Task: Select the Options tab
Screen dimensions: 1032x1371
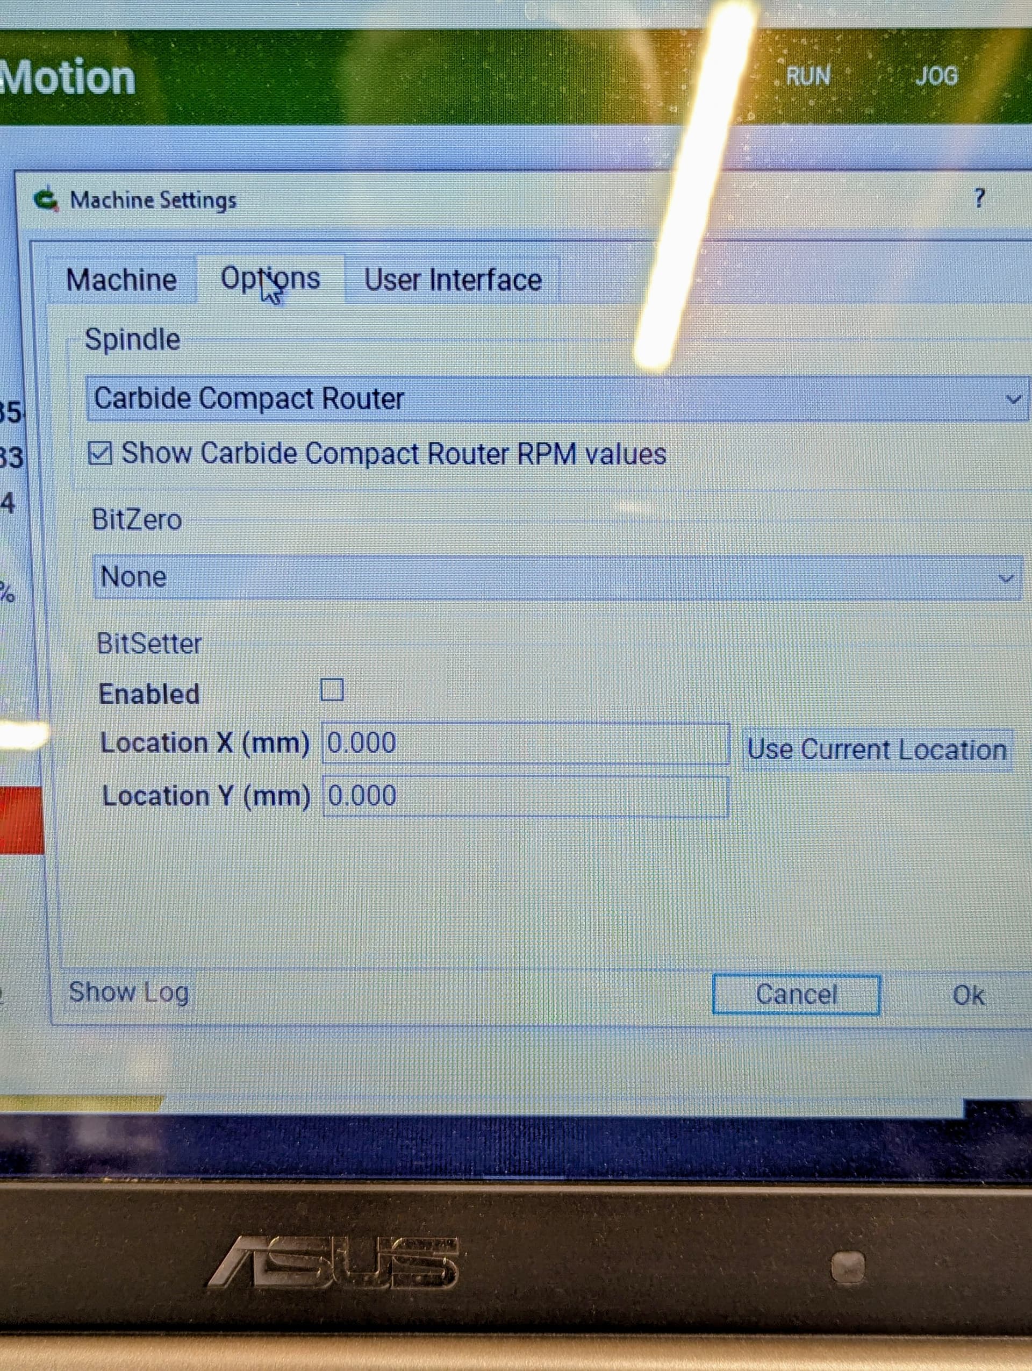Action: 270,279
